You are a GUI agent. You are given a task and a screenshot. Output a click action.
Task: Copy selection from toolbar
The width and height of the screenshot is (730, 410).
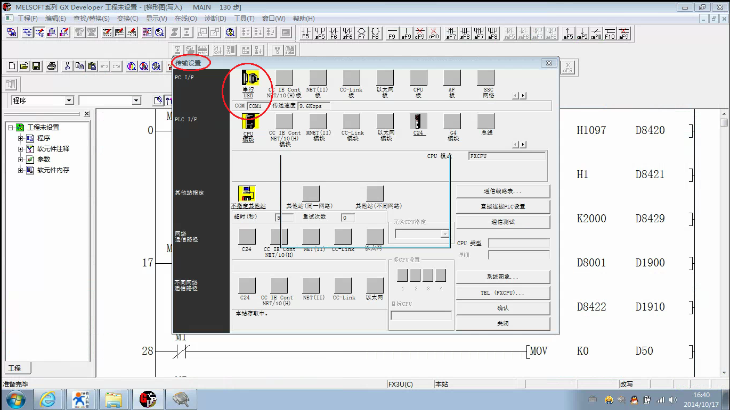[79, 66]
